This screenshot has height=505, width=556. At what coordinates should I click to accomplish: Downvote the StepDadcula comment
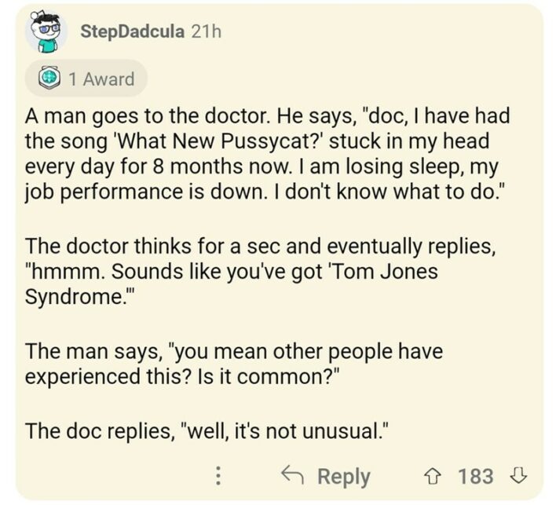[516, 476]
